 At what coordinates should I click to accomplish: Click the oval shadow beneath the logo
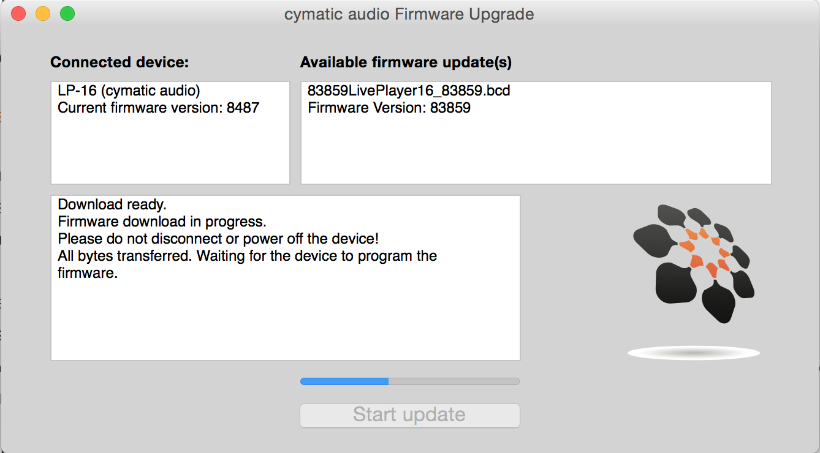(x=693, y=353)
